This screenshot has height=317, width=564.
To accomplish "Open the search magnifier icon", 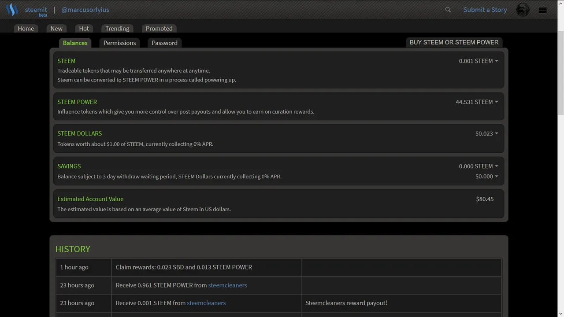I will (448, 10).
